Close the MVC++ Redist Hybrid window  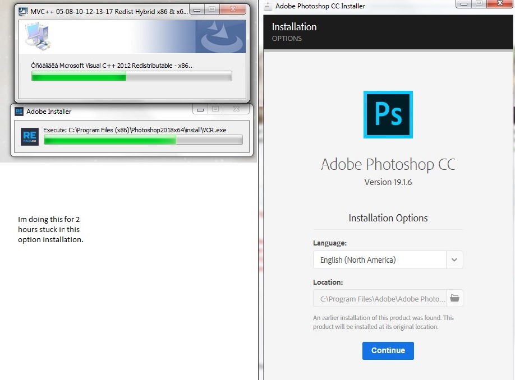(x=233, y=10)
